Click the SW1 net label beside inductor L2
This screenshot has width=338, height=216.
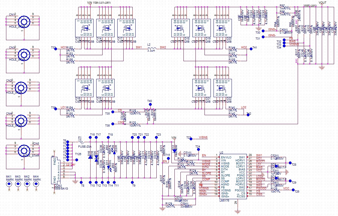(x=139, y=47)
